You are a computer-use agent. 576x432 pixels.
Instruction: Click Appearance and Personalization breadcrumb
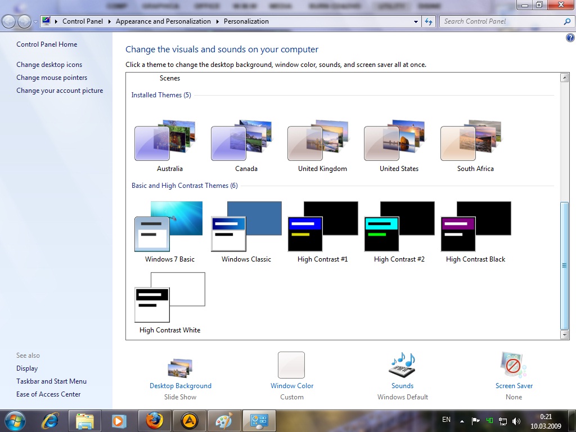[x=163, y=21]
